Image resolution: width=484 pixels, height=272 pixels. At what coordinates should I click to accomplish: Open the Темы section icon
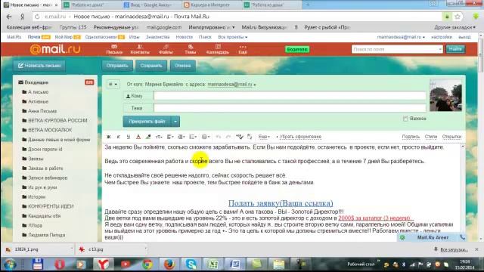pyautogui.click(x=190, y=49)
